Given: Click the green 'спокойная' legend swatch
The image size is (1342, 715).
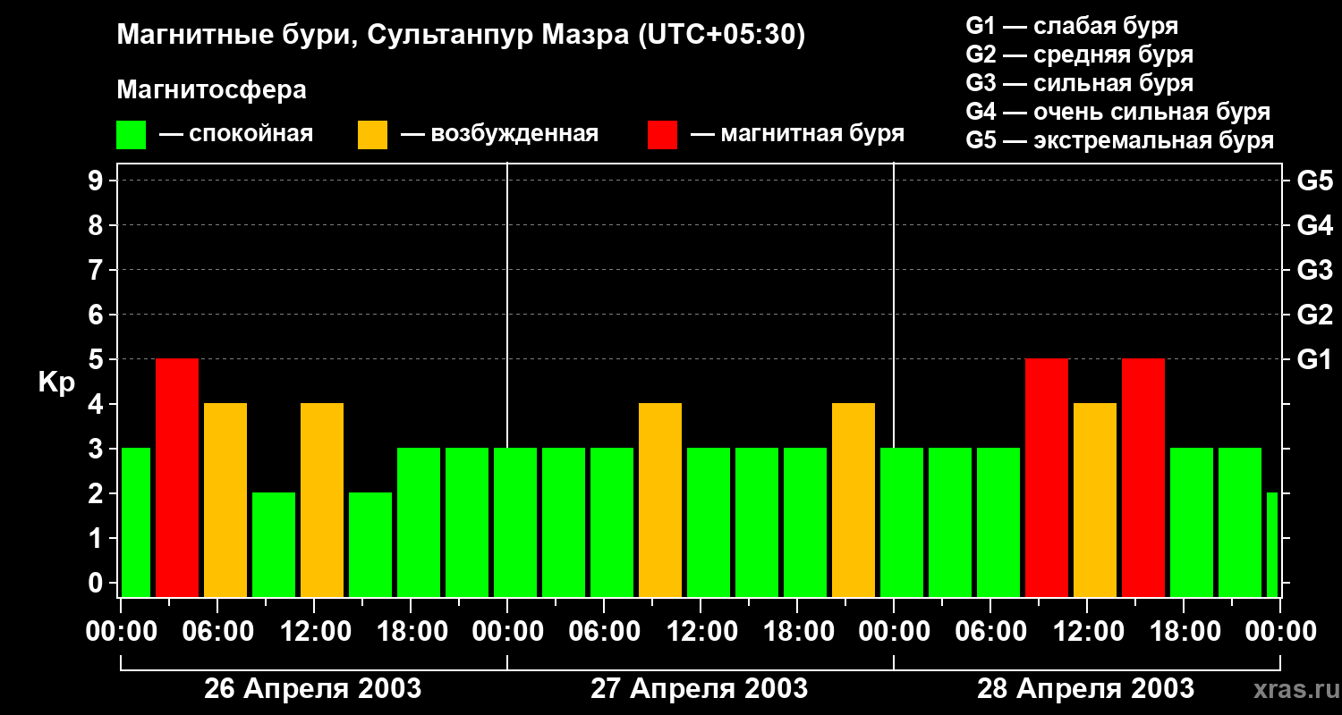Looking at the screenshot, I should pos(132,135).
